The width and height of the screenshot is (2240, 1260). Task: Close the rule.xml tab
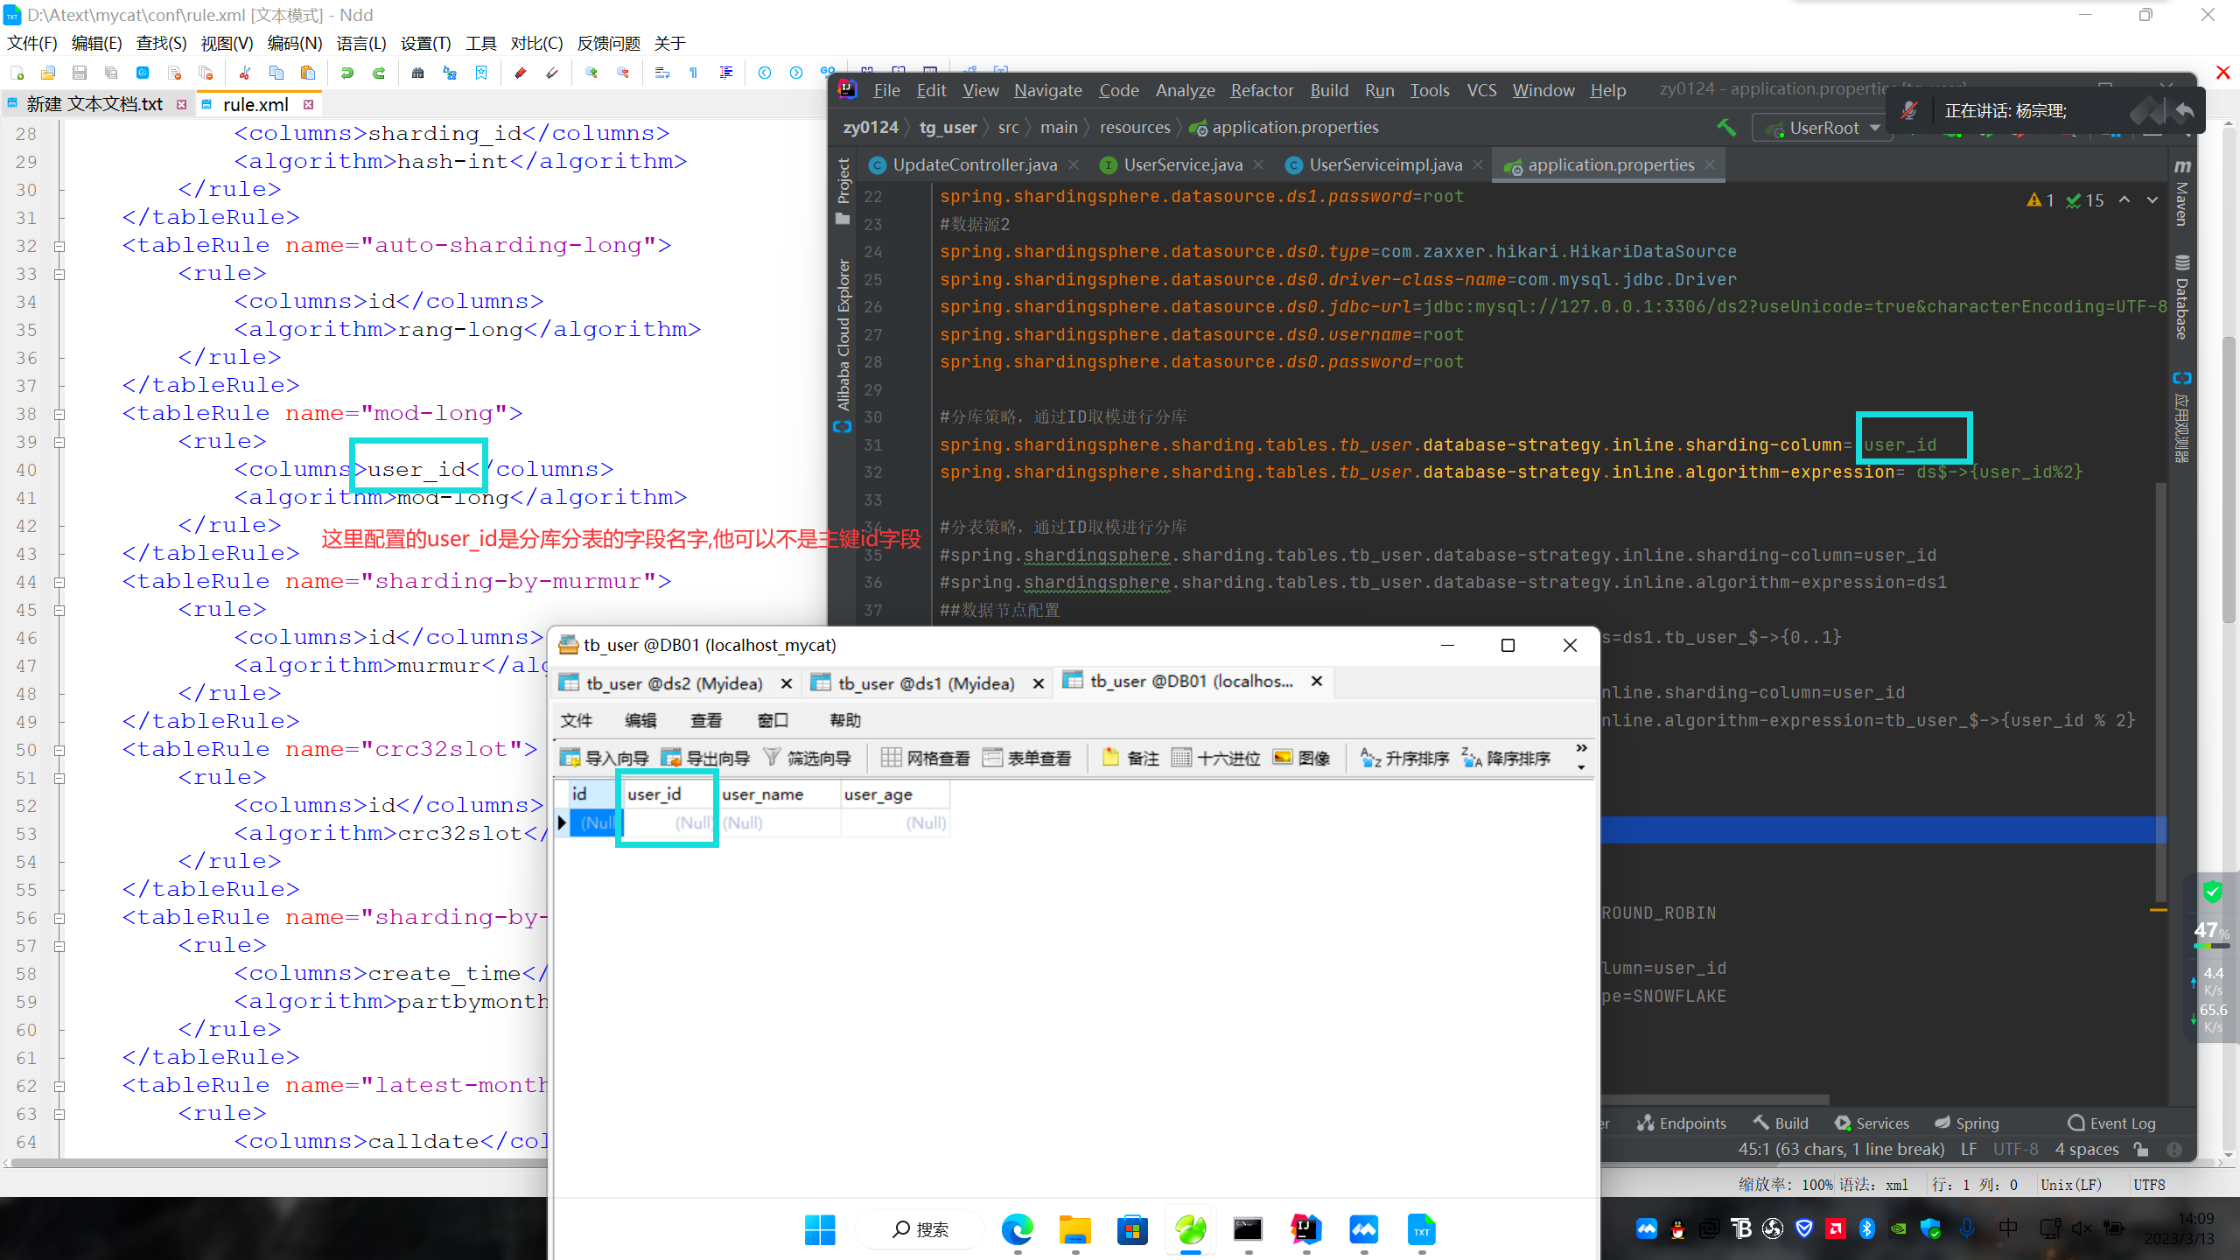click(308, 104)
